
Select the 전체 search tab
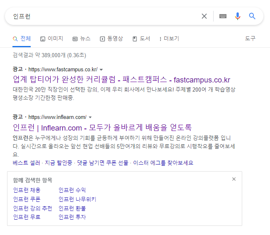[22, 39]
